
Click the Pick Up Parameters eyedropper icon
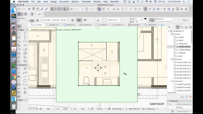(x=42, y=9)
